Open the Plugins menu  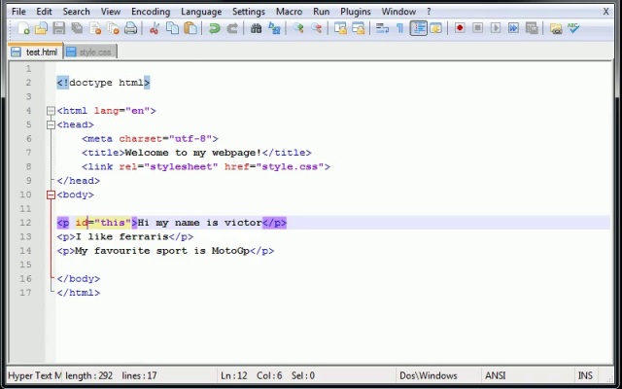click(x=355, y=12)
